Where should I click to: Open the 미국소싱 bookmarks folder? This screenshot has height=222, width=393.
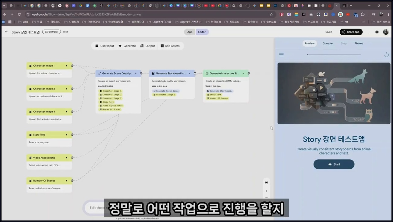tap(213, 22)
